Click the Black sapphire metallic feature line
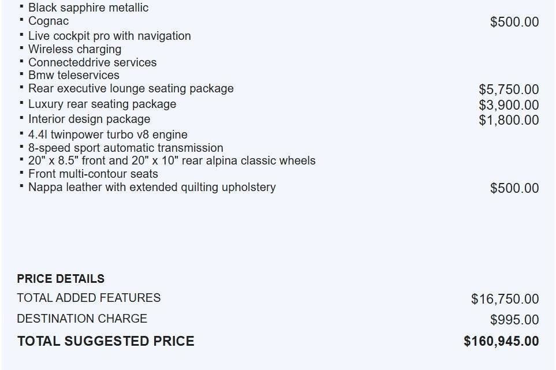This screenshot has width=556, height=370. 88,8
